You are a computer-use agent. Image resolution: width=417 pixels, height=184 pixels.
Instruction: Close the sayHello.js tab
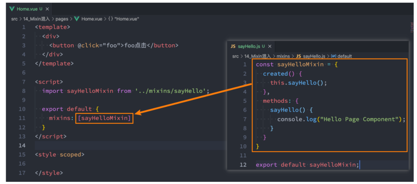(x=270, y=46)
